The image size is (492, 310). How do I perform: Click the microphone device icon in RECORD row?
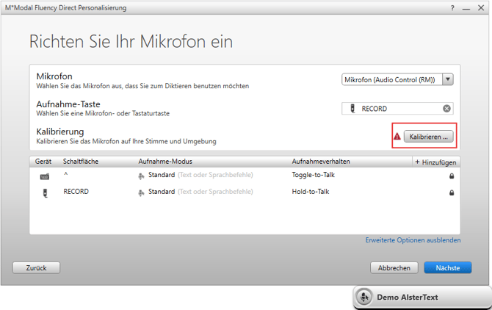(x=45, y=192)
